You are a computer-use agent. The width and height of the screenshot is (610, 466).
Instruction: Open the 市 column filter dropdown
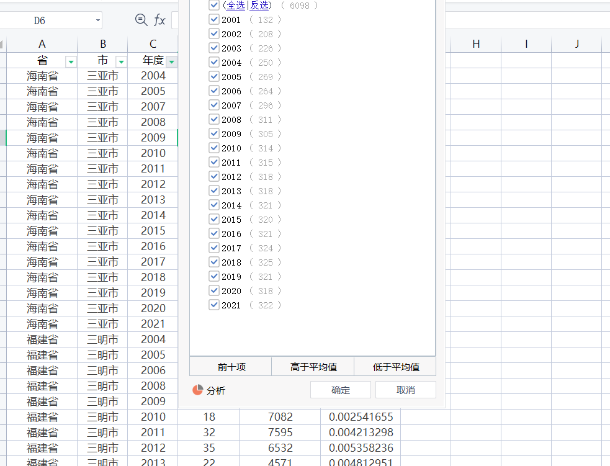click(x=122, y=62)
